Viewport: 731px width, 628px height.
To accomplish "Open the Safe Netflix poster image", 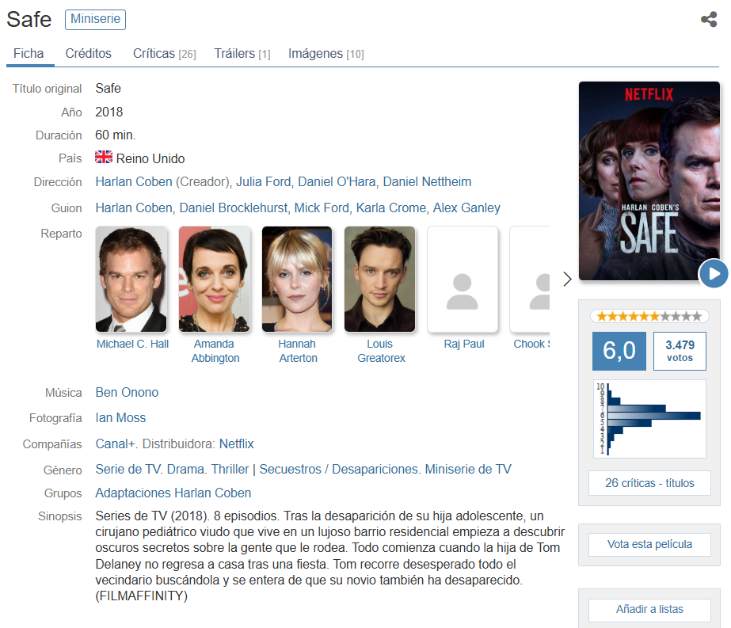I will coord(649,181).
